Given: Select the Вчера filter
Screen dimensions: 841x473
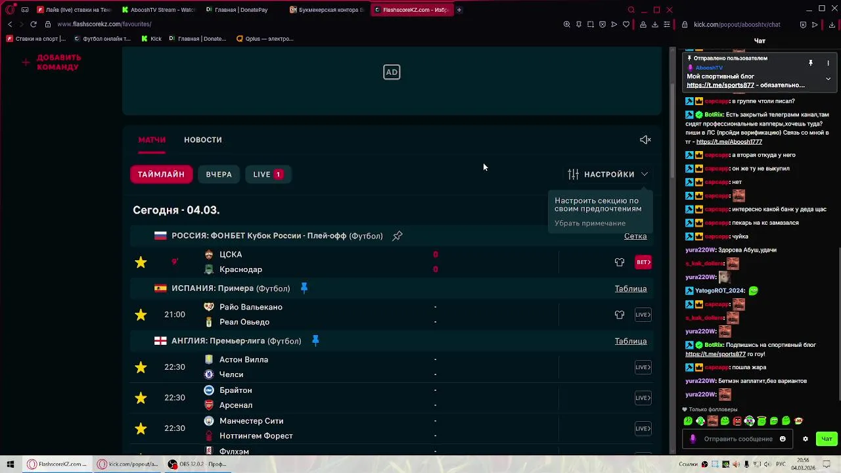Looking at the screenshot, I should 219,174.
